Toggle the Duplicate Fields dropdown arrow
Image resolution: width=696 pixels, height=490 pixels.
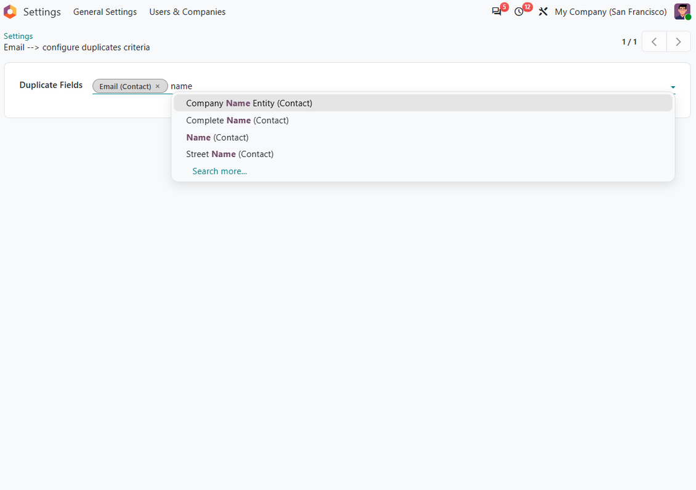coord(673,87)
